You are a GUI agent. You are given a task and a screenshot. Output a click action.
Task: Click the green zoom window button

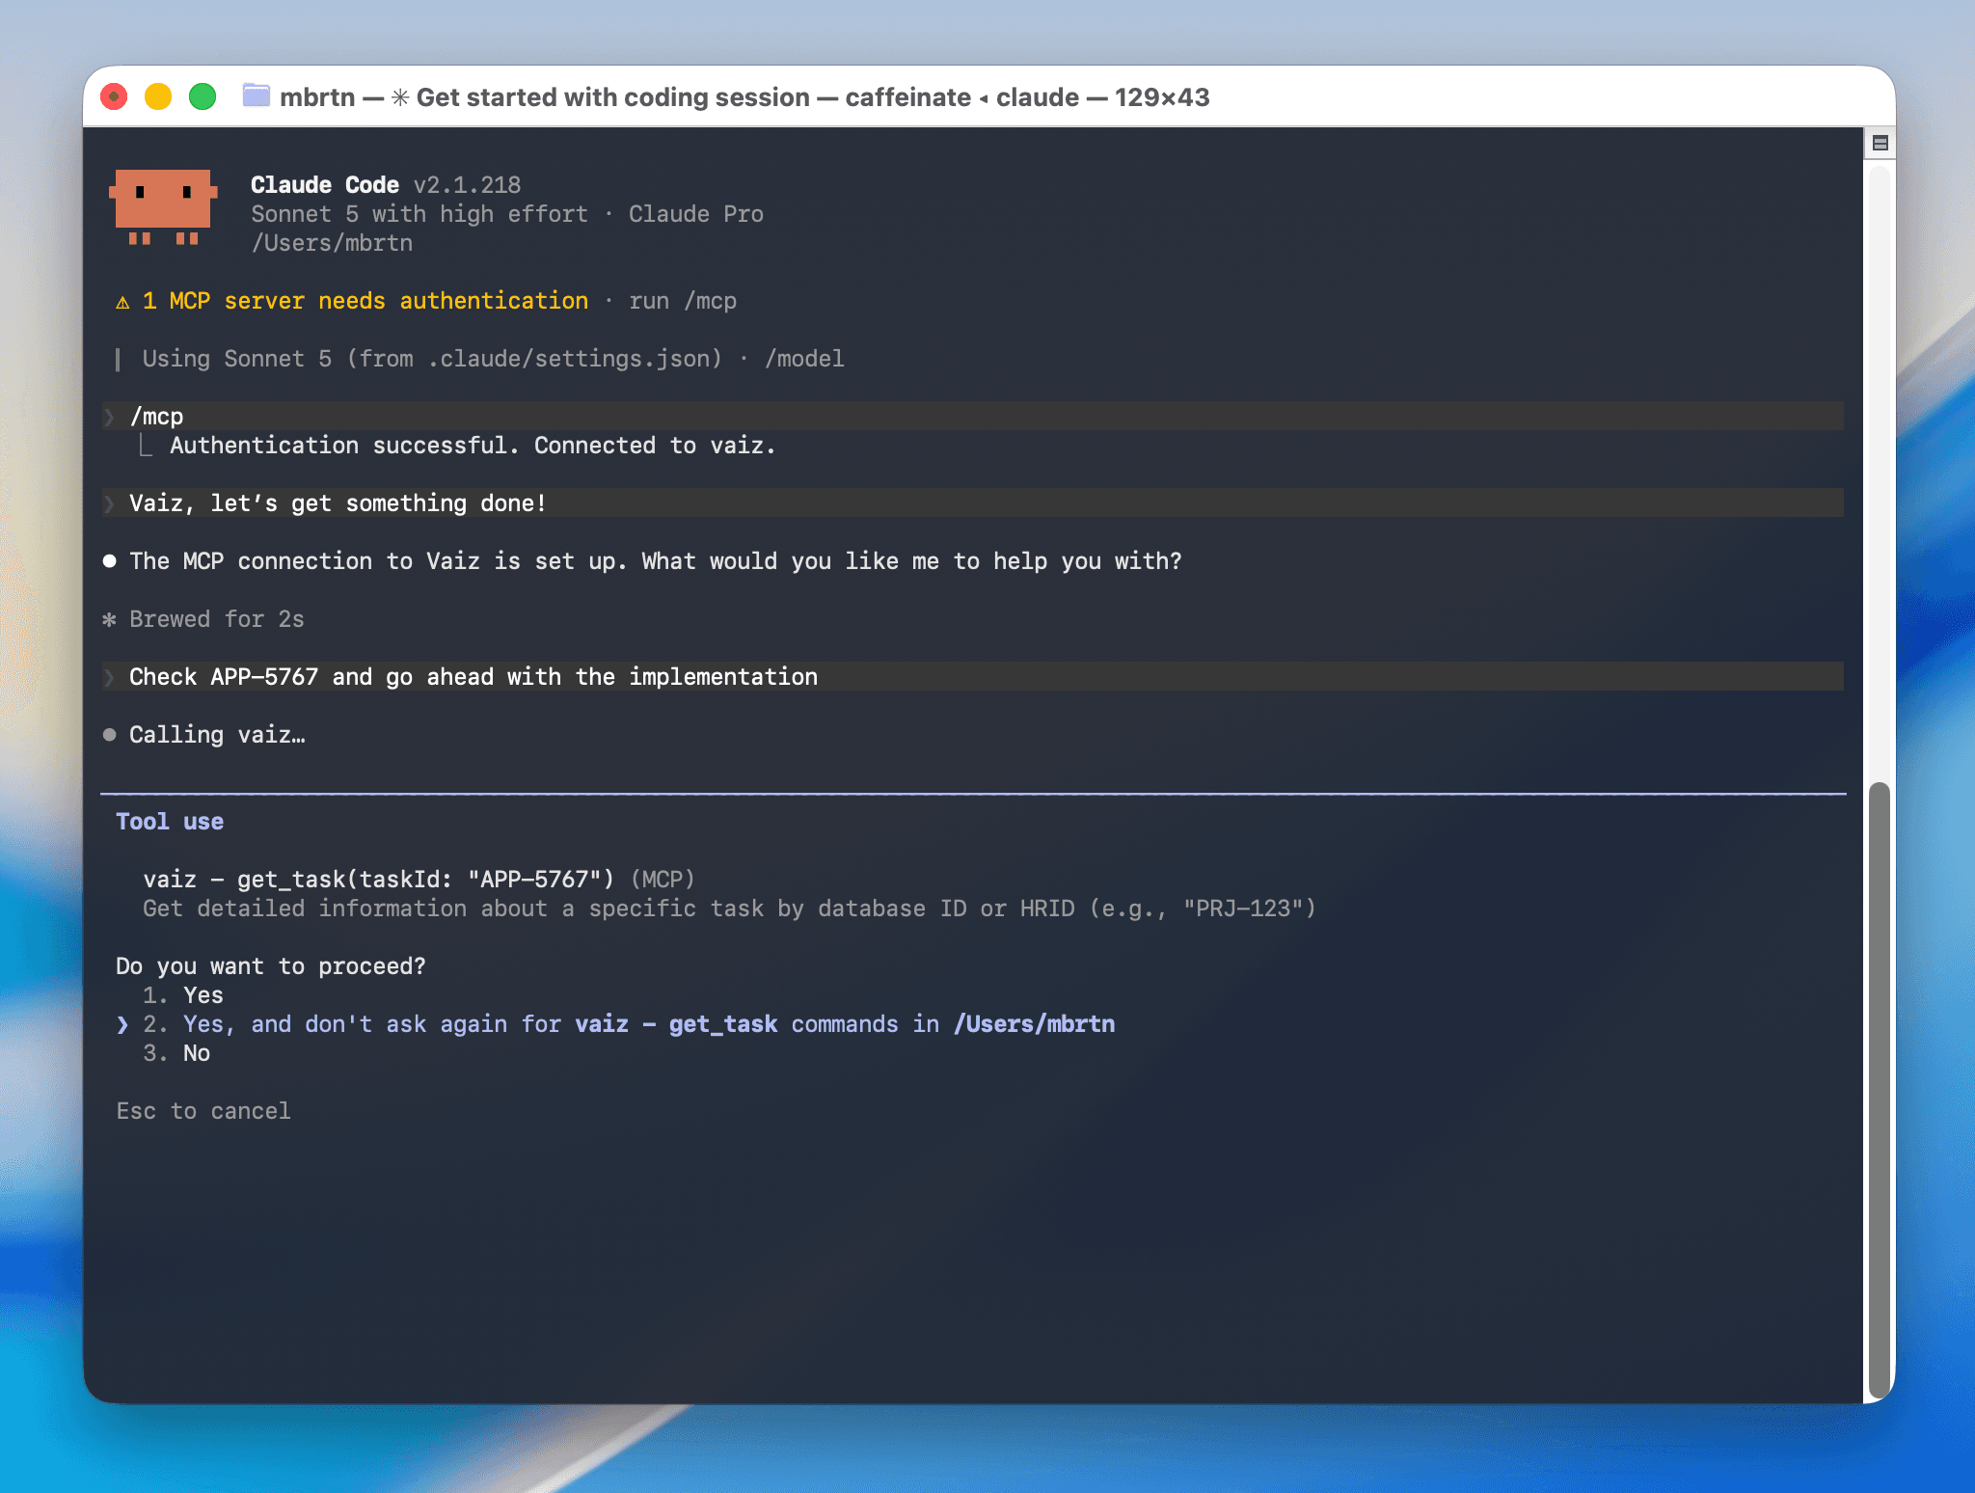pos(203,96)
